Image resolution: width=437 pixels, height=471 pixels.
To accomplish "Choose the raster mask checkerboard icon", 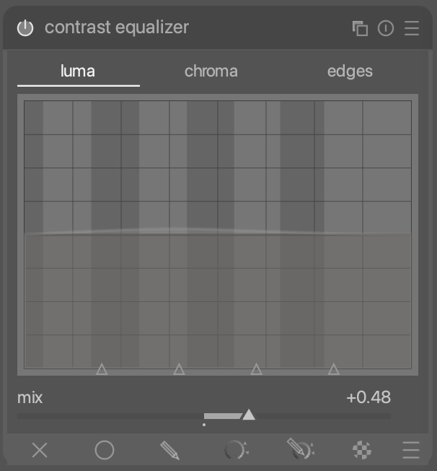I will click(x=362, y=451).
